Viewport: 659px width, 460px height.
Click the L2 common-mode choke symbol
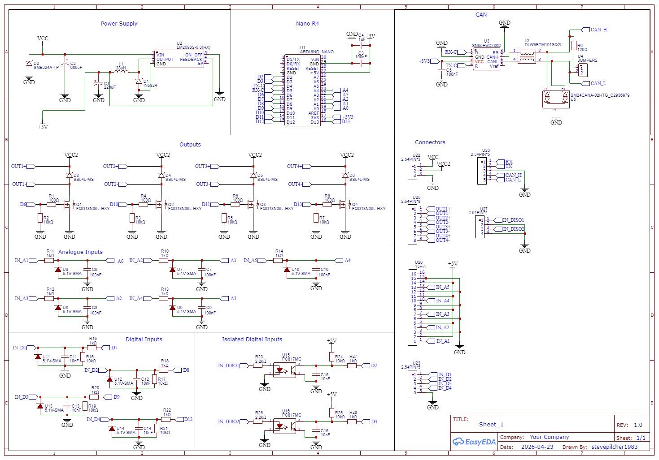527,56
